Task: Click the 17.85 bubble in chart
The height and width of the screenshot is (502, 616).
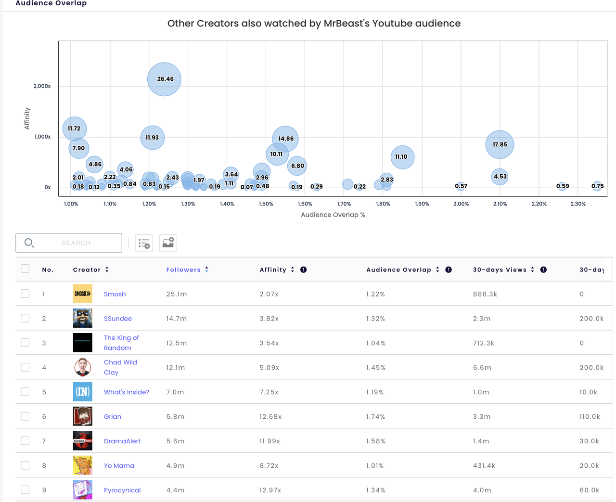Action: point(500,144)
